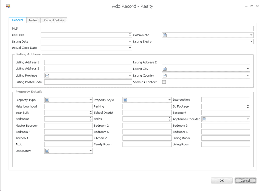Click the document icon in Appliances Included field
Viewport: 264px width, 191px height.
click(204, 119)
